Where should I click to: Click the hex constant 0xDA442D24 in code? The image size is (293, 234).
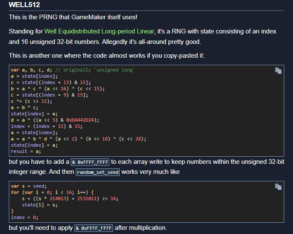[80, 120]
